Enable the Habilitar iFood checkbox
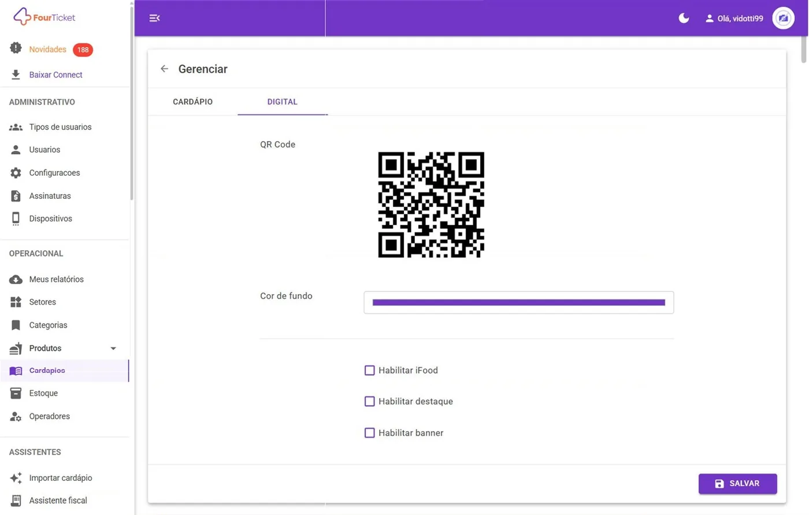This screenshot has height=515, width=809. pyautogui.click(x=369, y=370)
